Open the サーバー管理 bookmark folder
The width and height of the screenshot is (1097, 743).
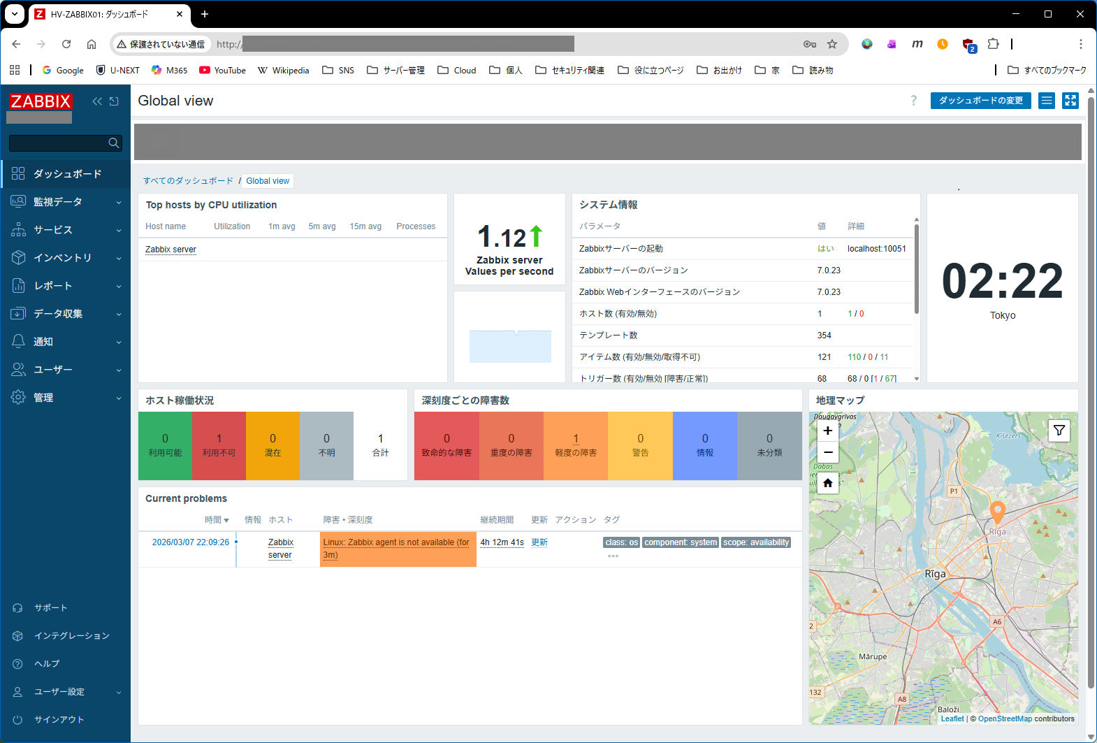(396, 70)
